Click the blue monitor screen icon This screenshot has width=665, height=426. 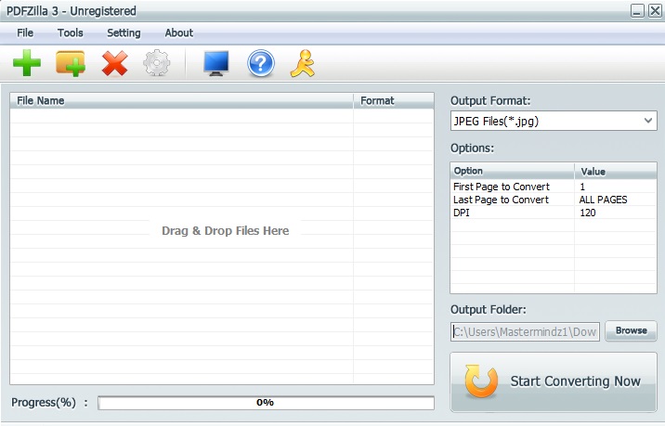216,64
